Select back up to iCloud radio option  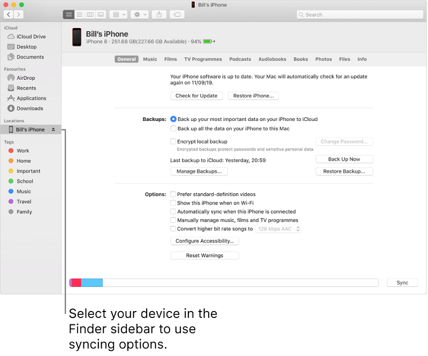(173, 119)
